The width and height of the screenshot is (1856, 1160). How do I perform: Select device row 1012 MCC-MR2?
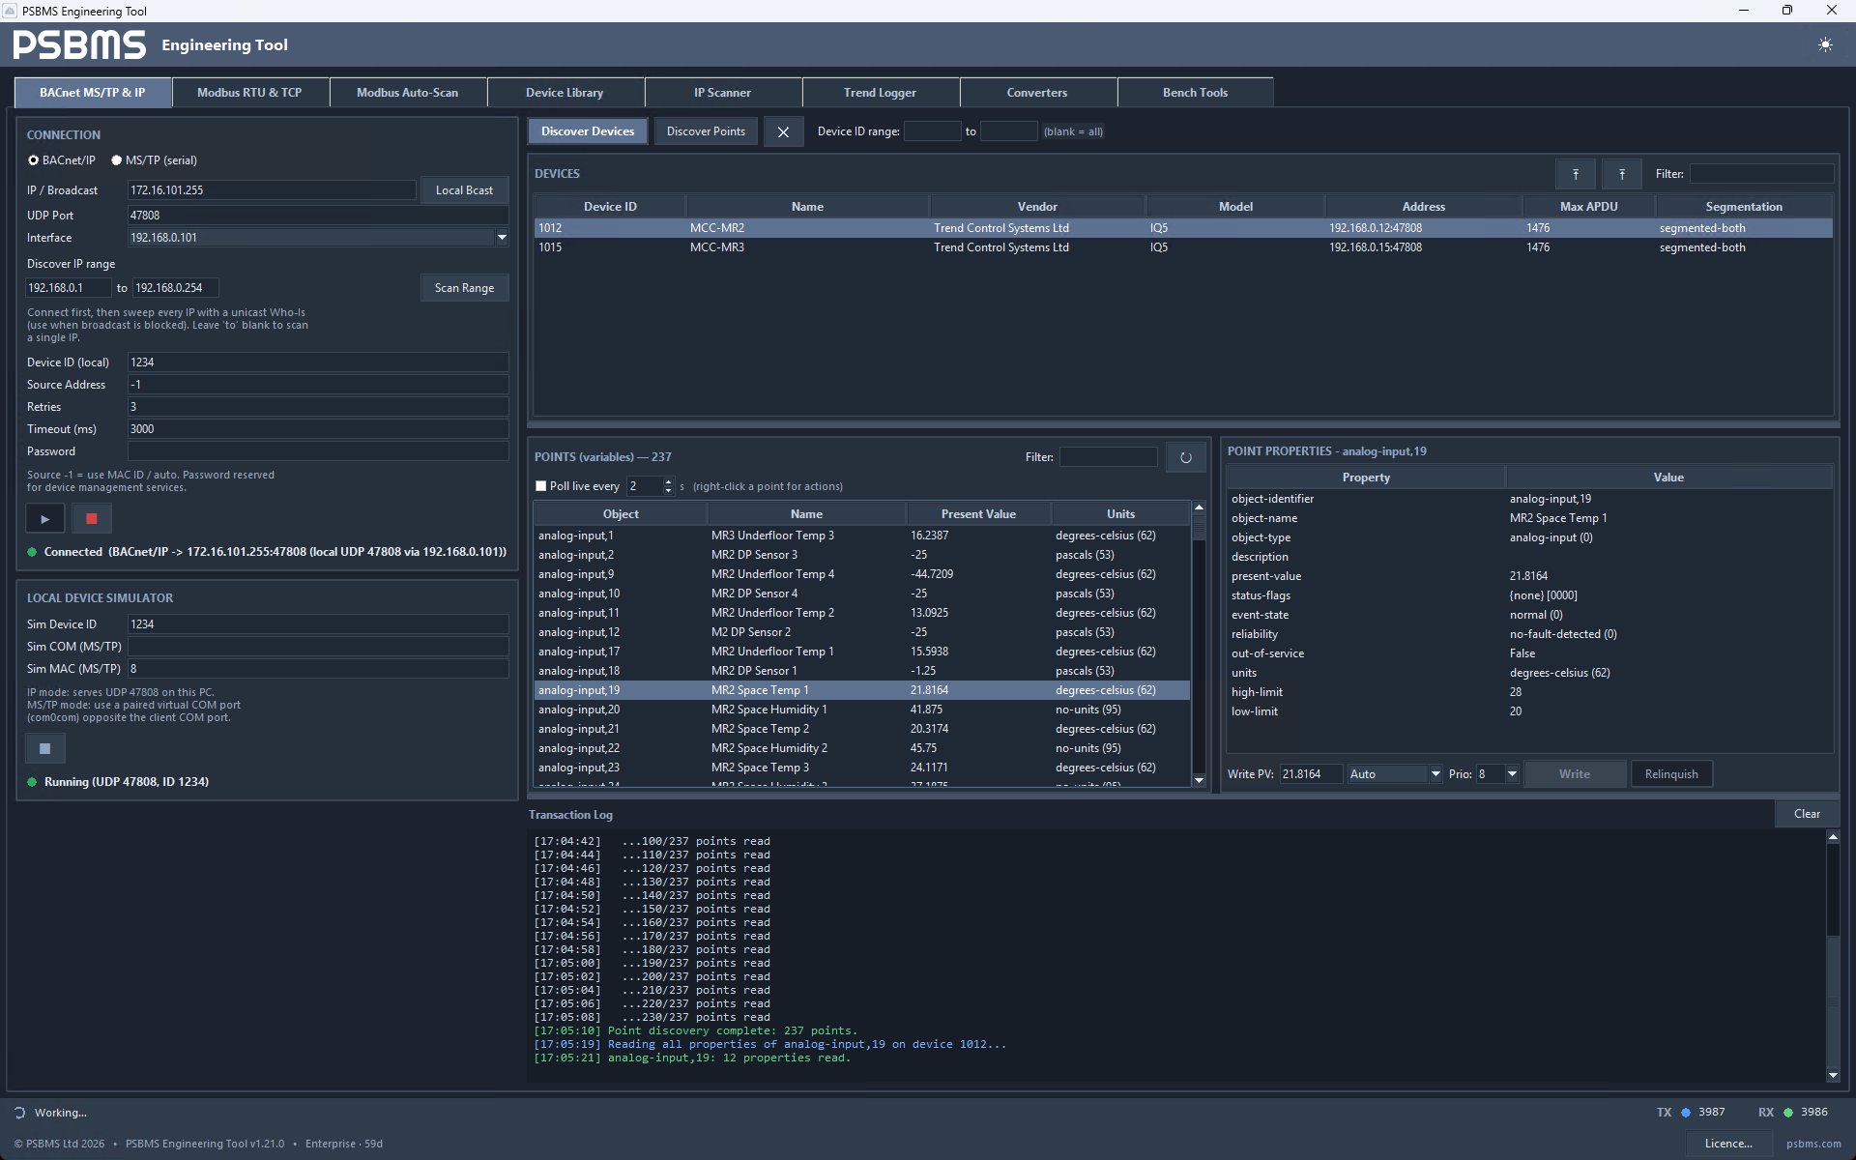[x=1183, y=228]
